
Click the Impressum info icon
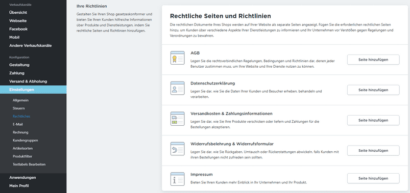click(x=177, y=179)
